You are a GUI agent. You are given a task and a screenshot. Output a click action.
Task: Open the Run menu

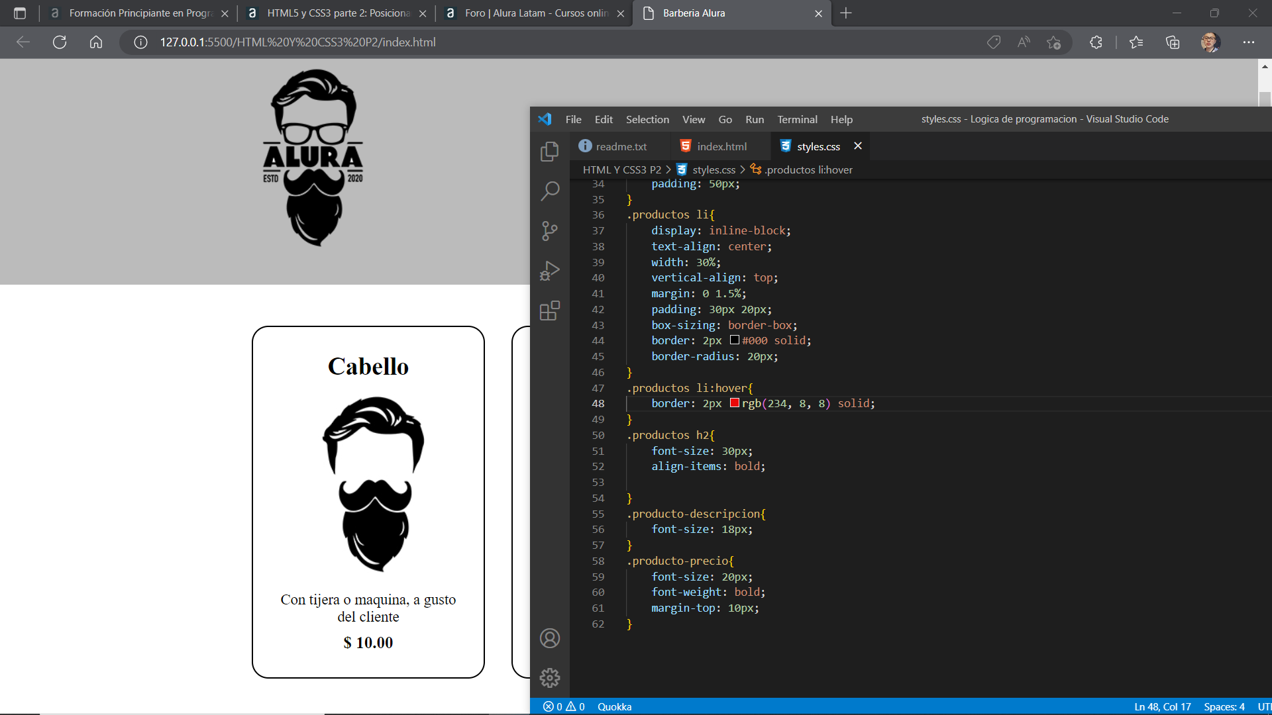755,119
